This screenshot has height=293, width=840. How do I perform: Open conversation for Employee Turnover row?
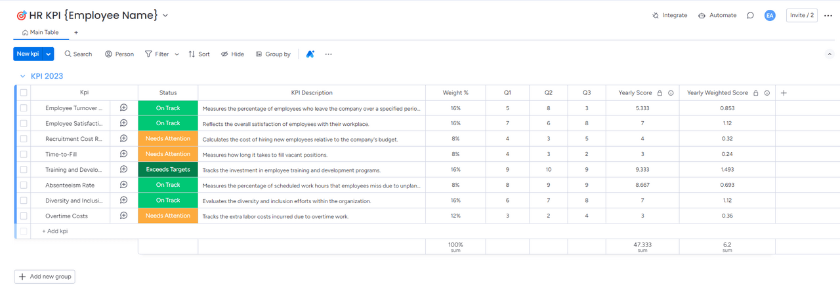[x=123, y=108]
